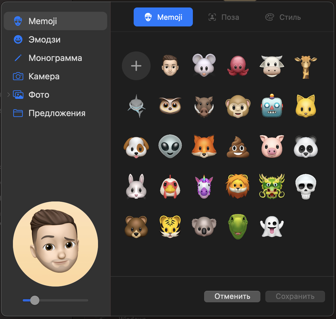This screenshot has width=336, height=319.
Task: Choose the mouse Animoji
Action: click(x=204, y=65)
